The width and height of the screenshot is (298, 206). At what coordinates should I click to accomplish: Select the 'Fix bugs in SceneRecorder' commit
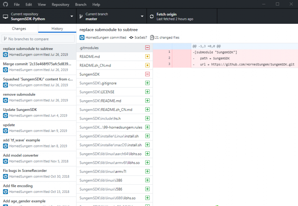tap(38, 174)
